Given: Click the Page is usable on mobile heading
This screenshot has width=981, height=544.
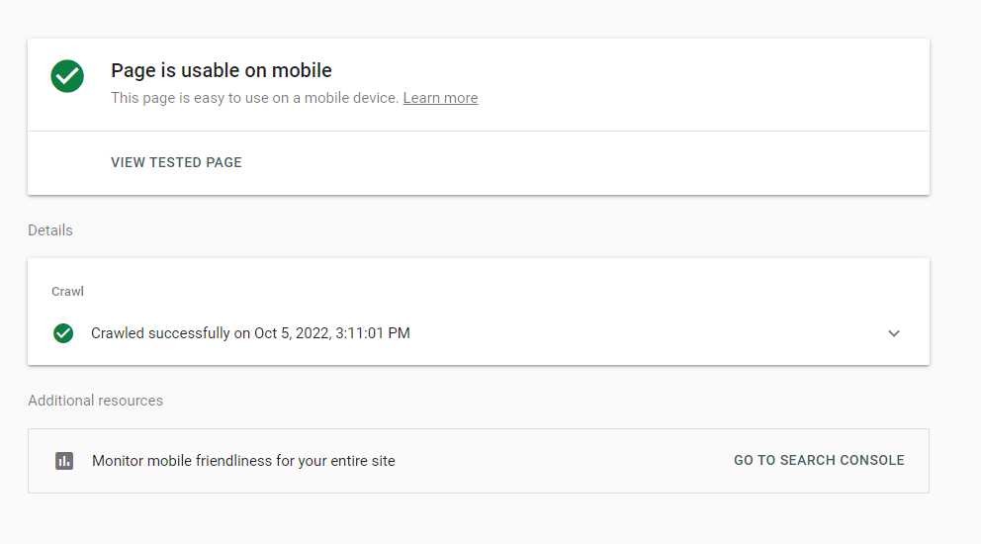Looking at the screenshot, I should (x=222, y=70).
